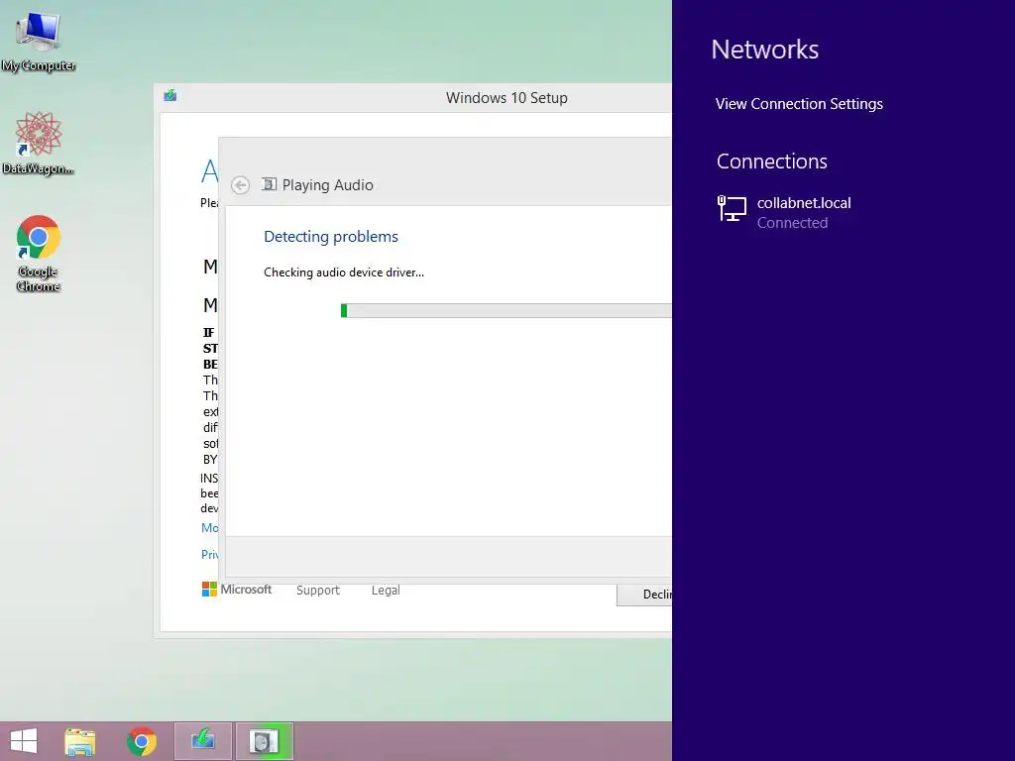The height and width of the screenshot is (761, 1015).
Task: Click the Decline button in Setup
Action: point(644,595)
